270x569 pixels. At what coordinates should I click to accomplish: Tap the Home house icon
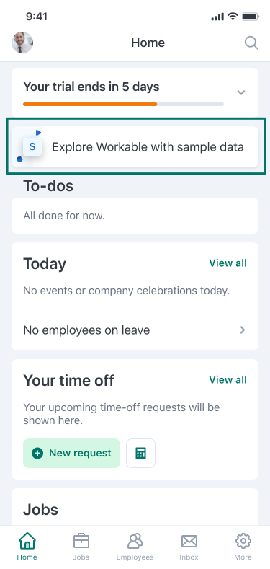click(x=27, y=541)
